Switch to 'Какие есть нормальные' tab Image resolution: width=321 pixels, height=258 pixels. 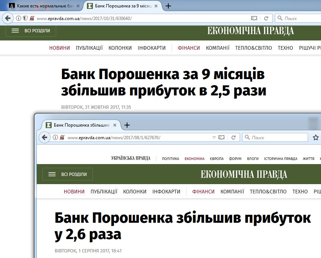click(x=44, y=6)
